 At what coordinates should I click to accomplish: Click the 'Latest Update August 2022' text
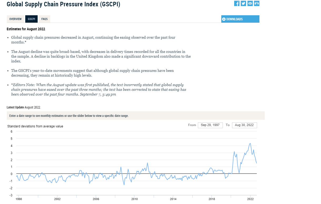(x=23, y=107)
